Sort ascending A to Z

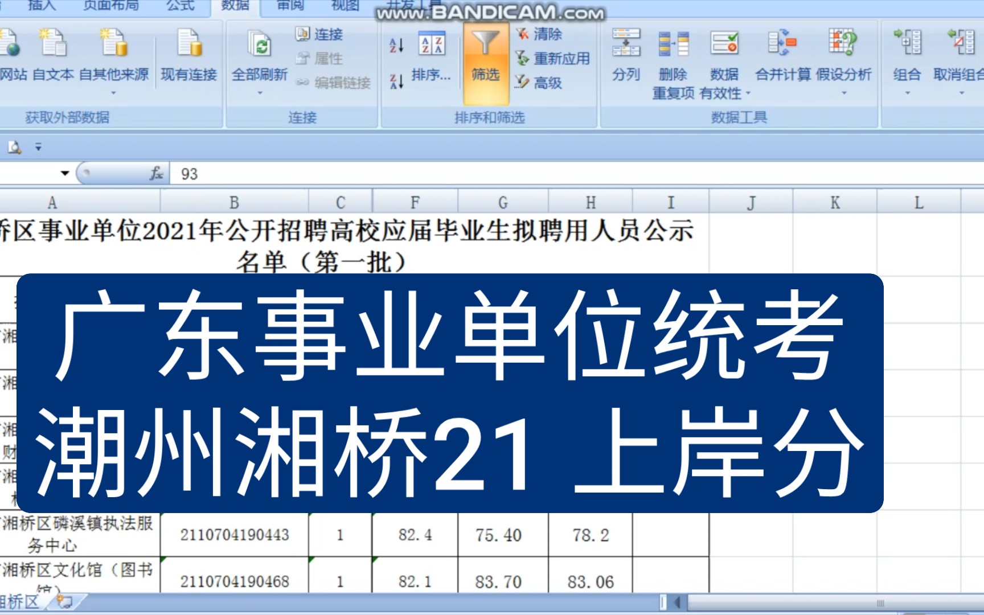[396, 46]
